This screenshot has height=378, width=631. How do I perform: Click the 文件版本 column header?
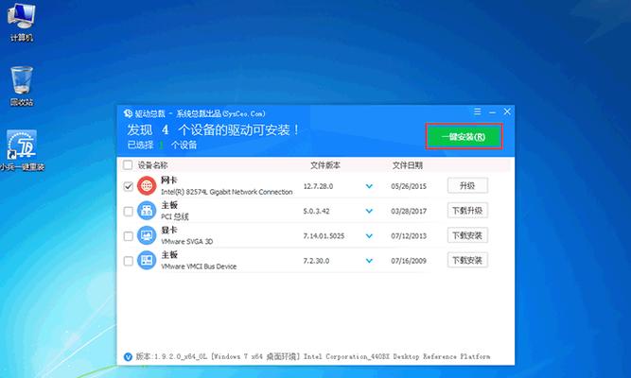(x=325, y=165)
